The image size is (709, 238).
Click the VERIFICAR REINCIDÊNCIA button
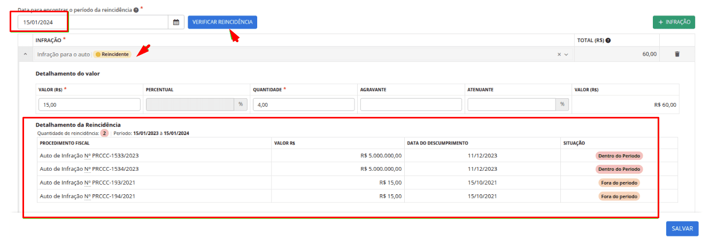(222, 22)
